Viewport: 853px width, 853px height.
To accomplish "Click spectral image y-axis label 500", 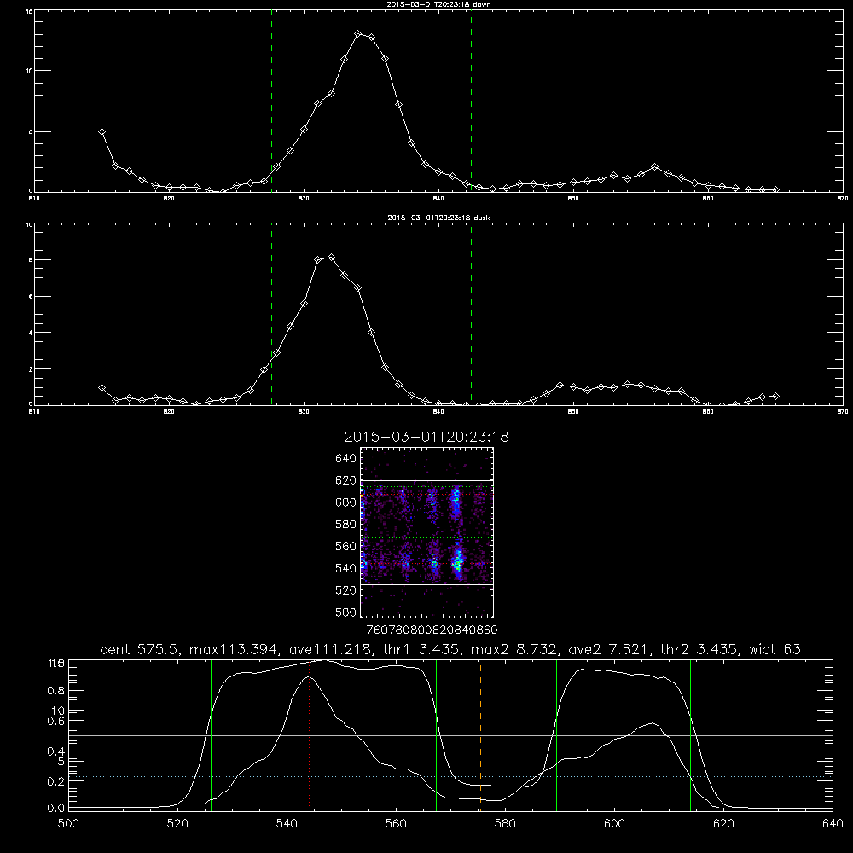I will (x=345, y=612).
